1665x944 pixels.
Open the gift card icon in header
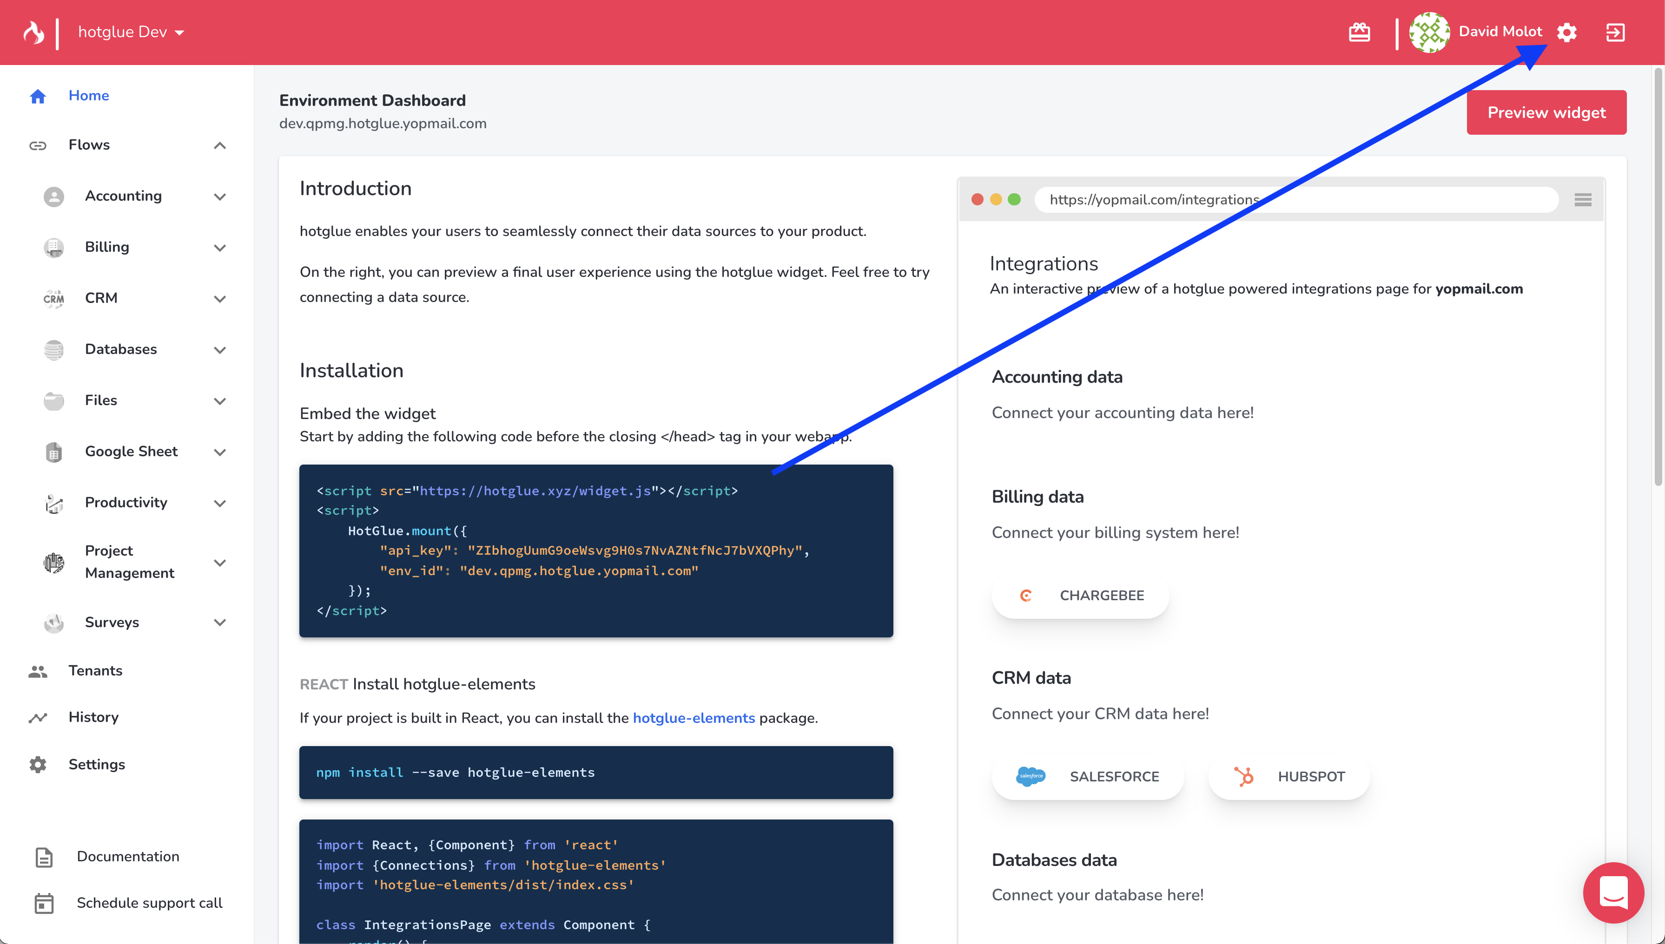click(x=1359, y=32)
